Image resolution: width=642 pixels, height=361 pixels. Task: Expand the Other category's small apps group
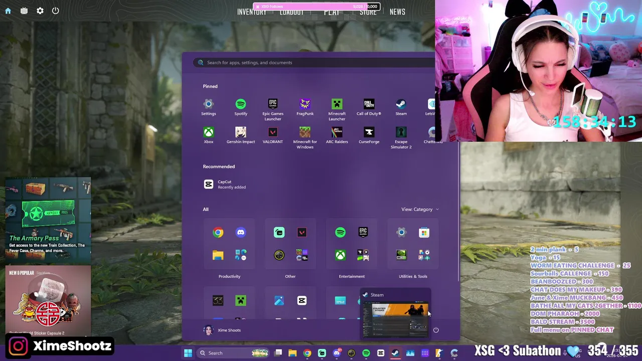(x=302, y=255)
